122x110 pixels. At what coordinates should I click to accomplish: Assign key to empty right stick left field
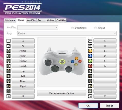(105, 76)
